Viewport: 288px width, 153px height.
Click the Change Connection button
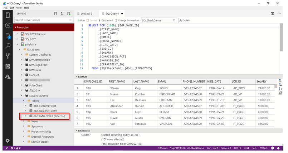pyautogui.click(x=127, y=20)
